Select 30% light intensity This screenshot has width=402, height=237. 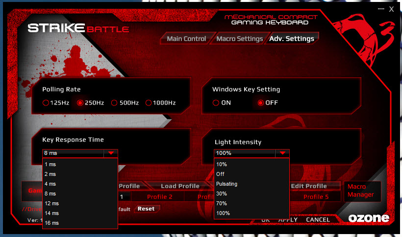coord(252,194)
